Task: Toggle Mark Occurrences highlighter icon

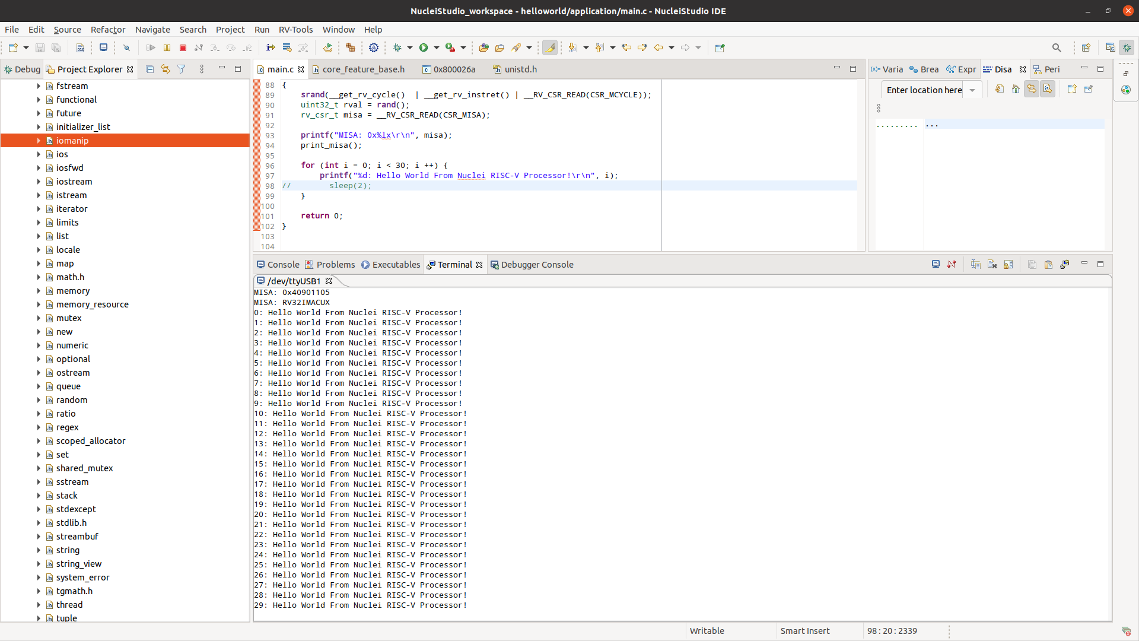Action: 550,47
